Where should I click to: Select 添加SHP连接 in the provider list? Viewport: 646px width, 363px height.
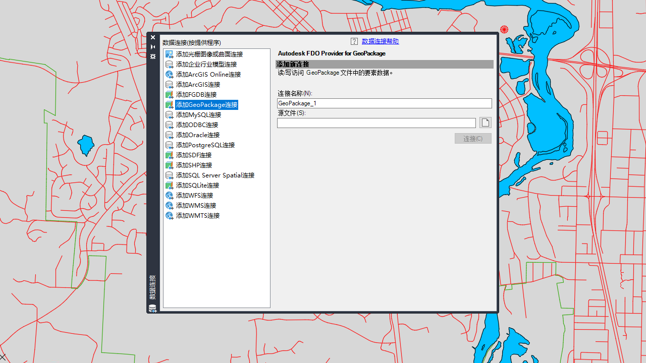coord(194,165)
